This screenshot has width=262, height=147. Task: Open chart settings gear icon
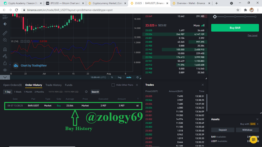coord(138,77)
